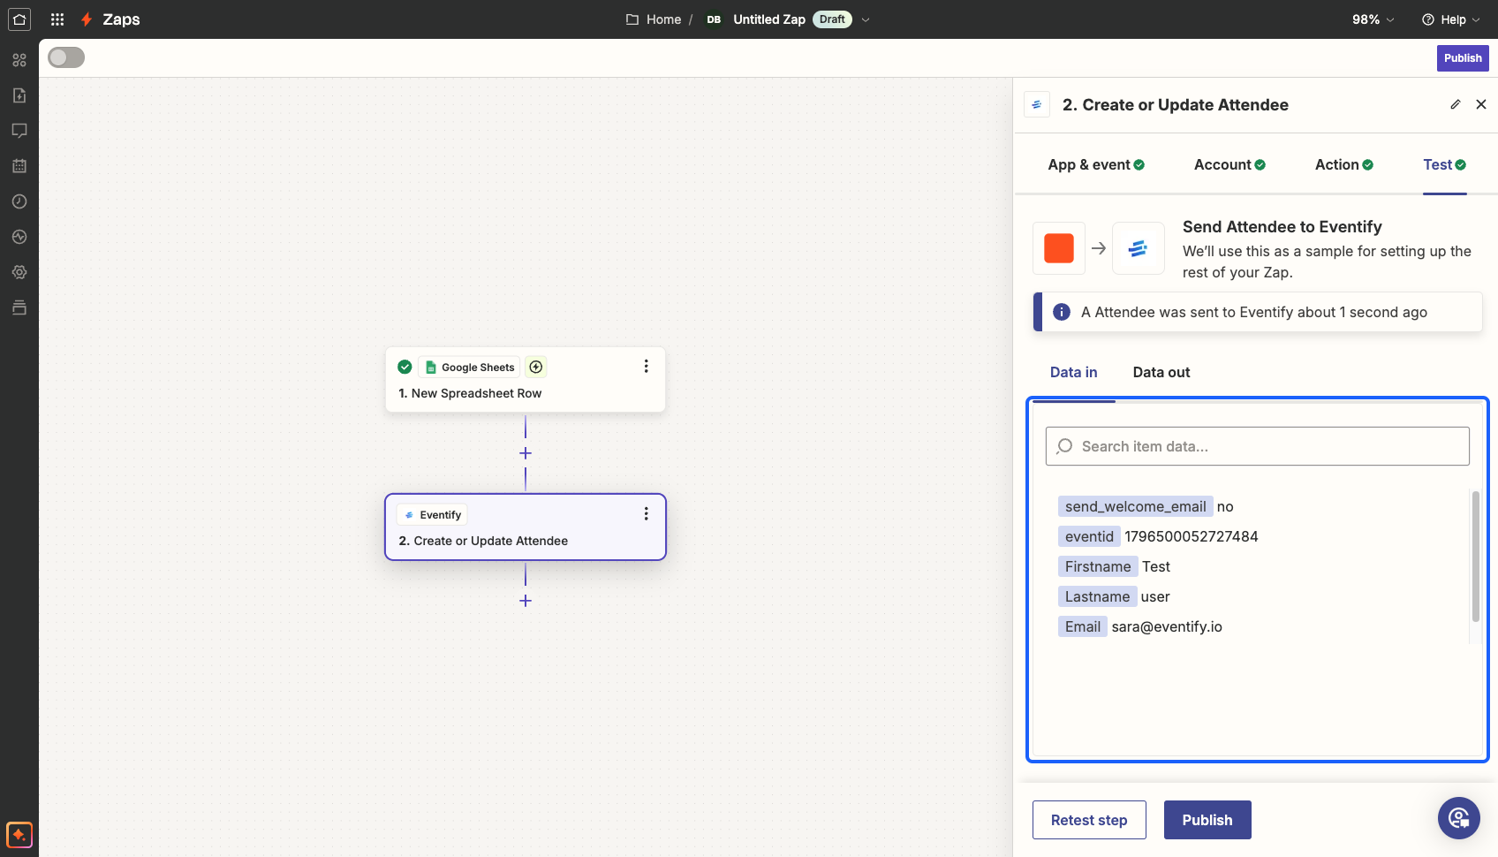This screenshot has width=1498, height=857.
Task: Click the info icon in attendee sent notice
Action: point(1062,312)
